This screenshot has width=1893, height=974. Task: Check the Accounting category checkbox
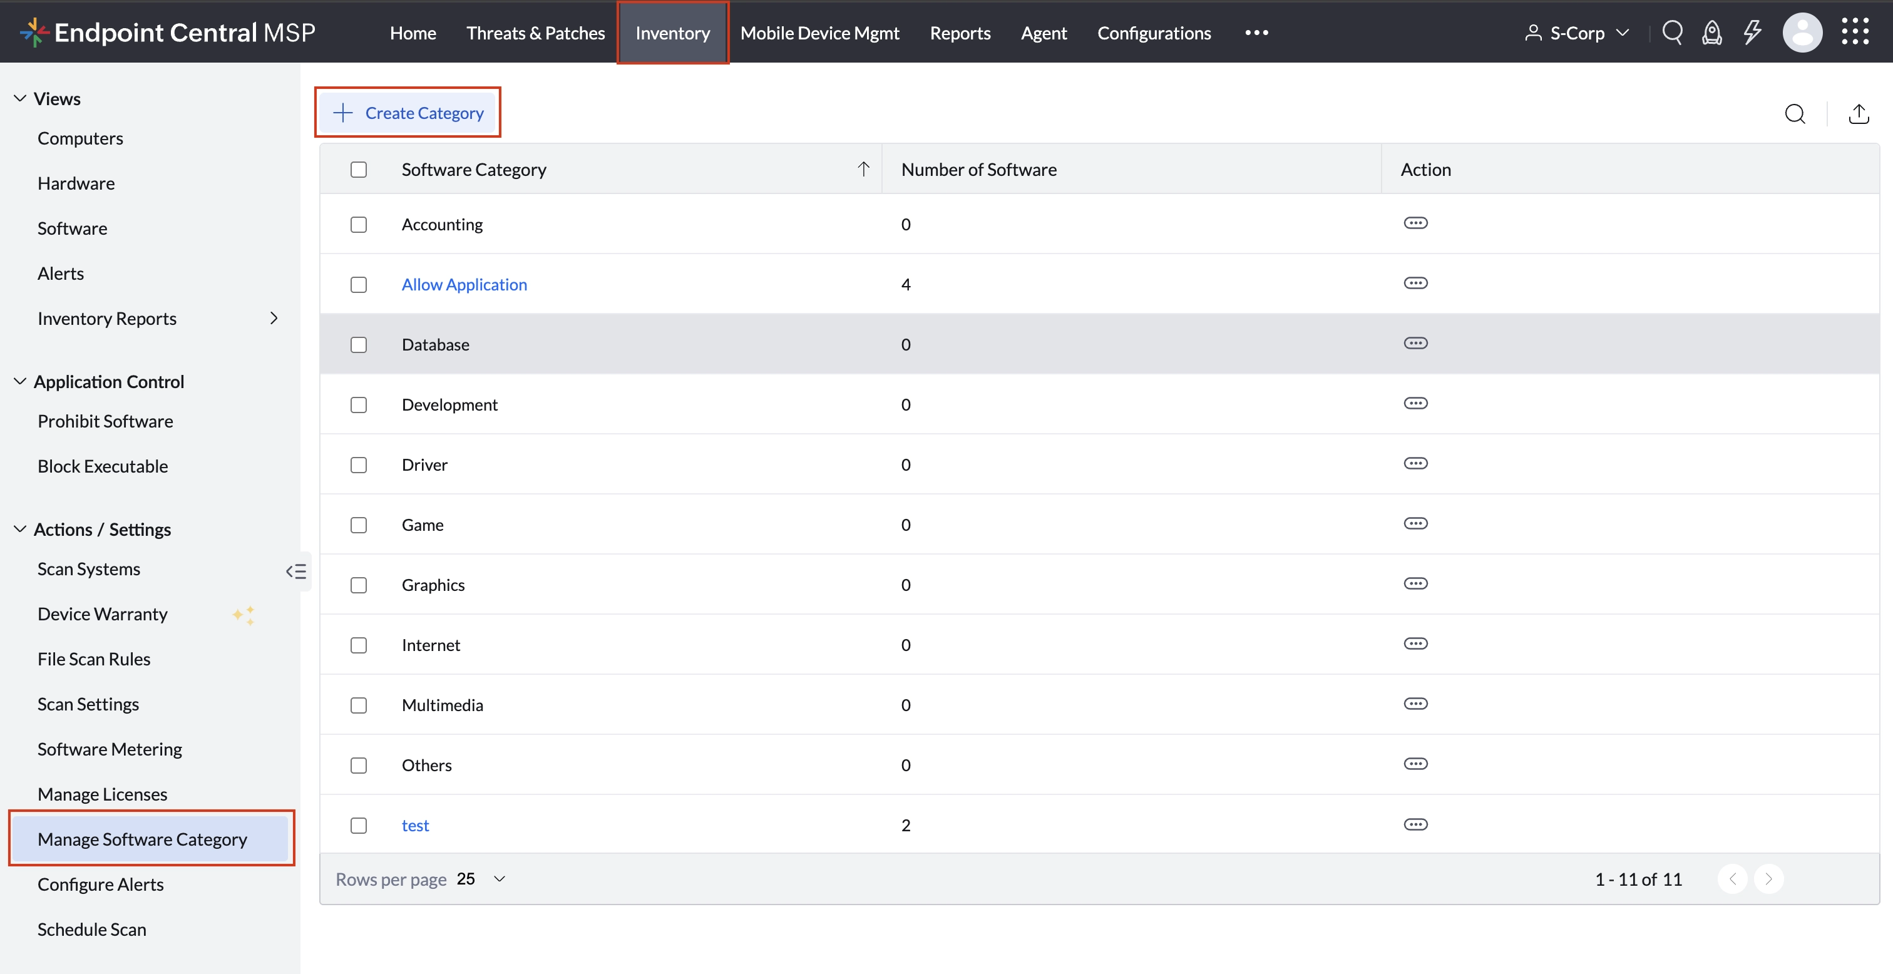pyautogui.click(x=359, y=225)
